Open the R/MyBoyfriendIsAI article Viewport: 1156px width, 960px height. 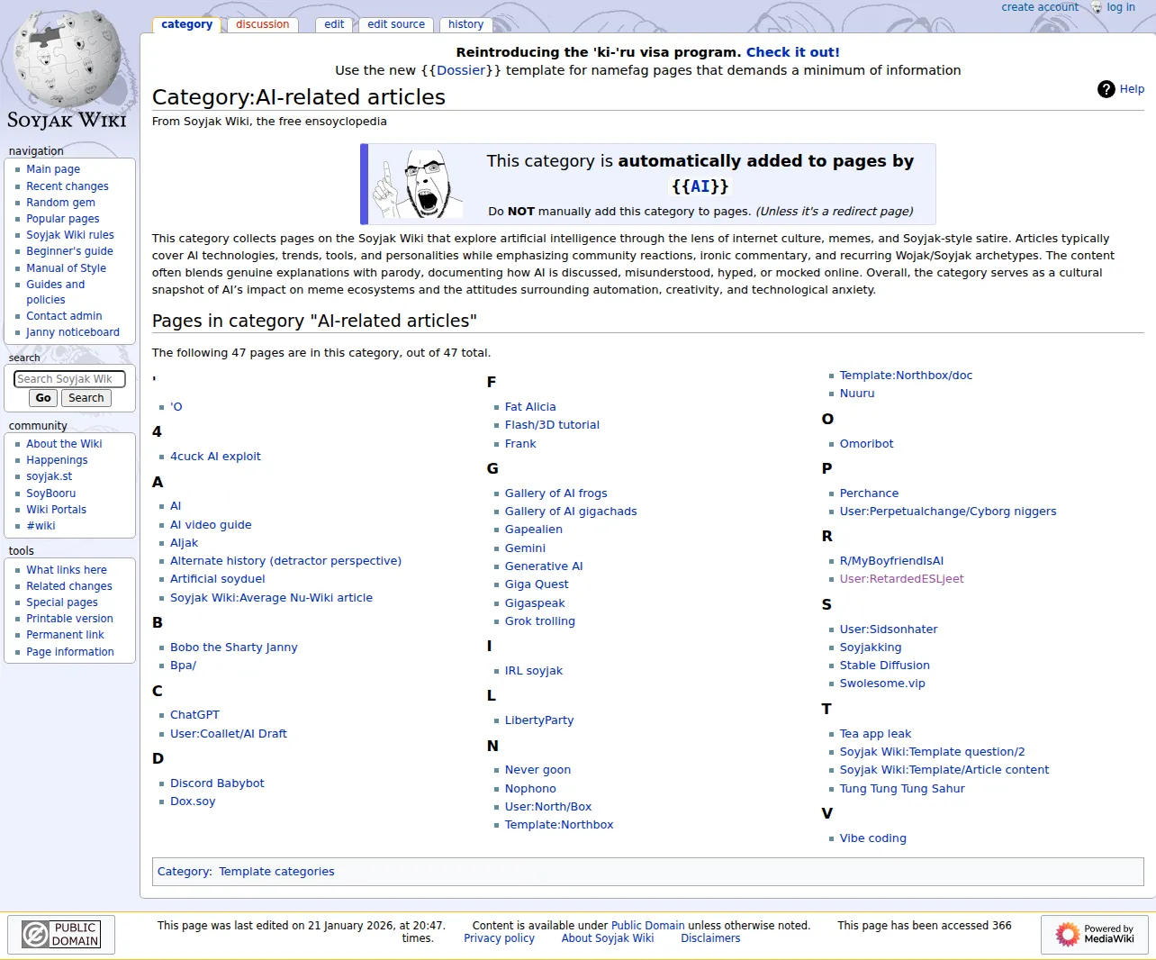click(x=891, y=561)
